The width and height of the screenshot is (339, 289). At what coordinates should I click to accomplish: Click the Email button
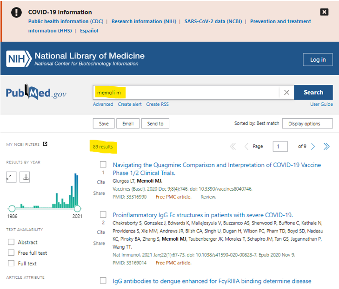(x=128, y=123)
